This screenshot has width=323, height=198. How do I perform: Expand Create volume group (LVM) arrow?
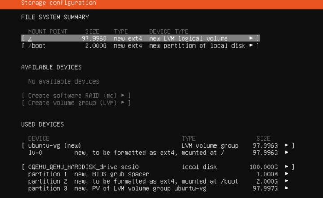pos(122,102)
